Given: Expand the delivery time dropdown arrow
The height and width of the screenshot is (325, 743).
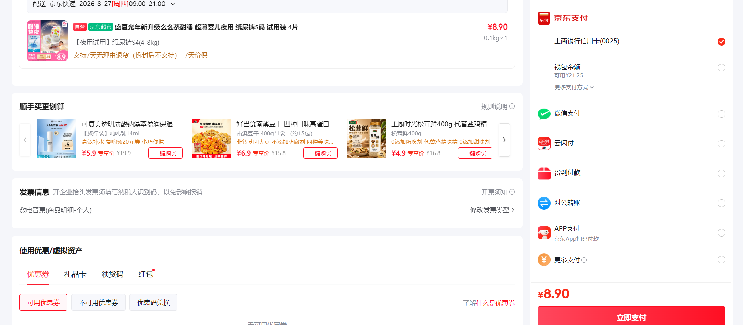Looking at the screenshot, I should tap(173, 4).
